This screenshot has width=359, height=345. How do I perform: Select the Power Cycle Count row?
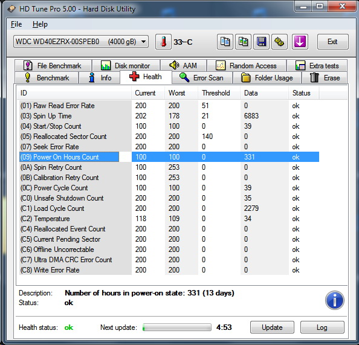(169, 188)
